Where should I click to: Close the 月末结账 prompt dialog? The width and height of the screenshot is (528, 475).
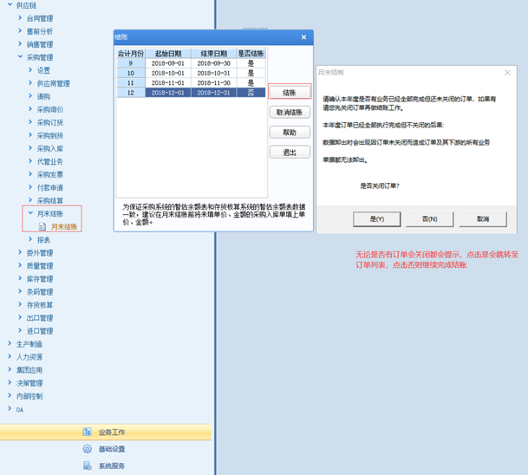click(x=507, y=73)
